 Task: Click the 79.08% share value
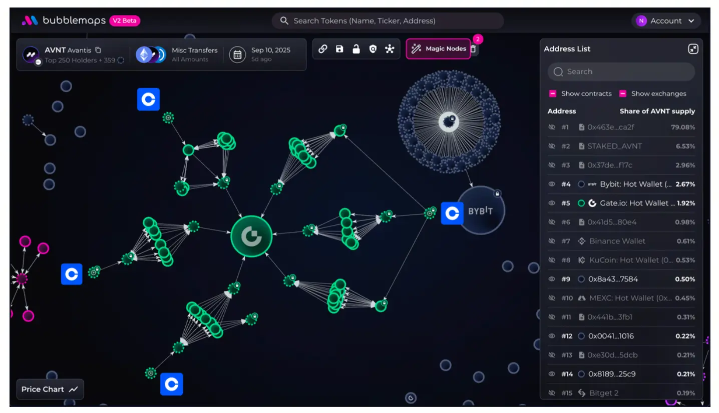[x=683, y=127]
